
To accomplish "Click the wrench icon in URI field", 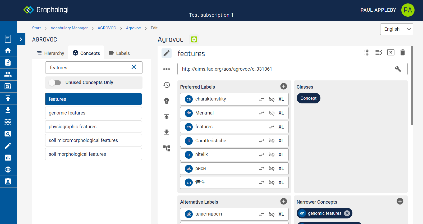I will click(x=398, y=69).
